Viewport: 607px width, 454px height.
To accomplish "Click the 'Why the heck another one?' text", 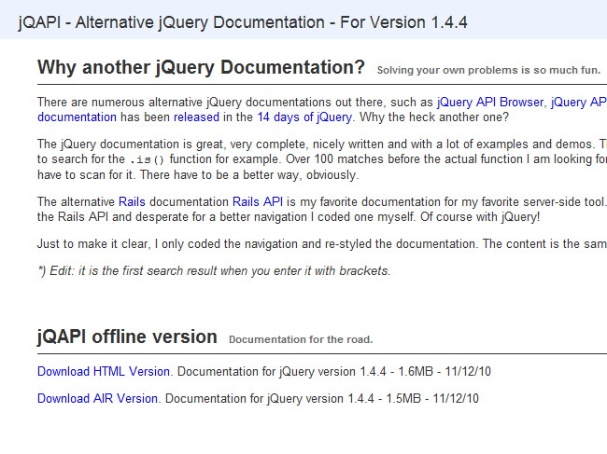I will coord(434,117).
